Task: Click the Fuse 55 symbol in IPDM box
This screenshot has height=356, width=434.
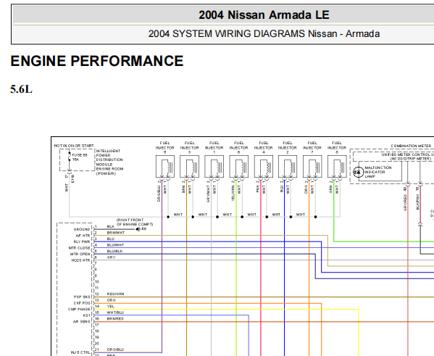Action: 70,157
